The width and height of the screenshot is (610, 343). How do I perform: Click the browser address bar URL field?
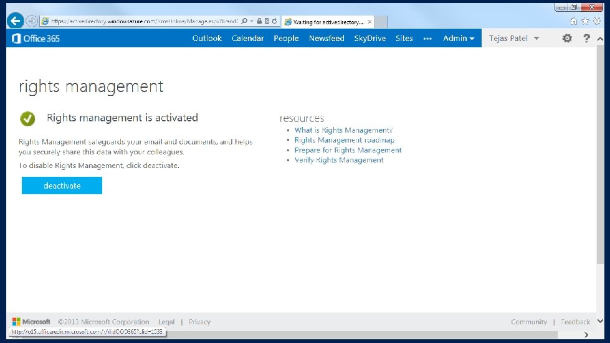[144, 21]
